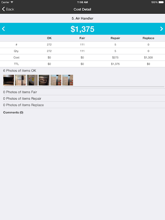165x220 pixels.
Task: Expand 0 Photos of items Replace
Action: (x=84, y=105)
